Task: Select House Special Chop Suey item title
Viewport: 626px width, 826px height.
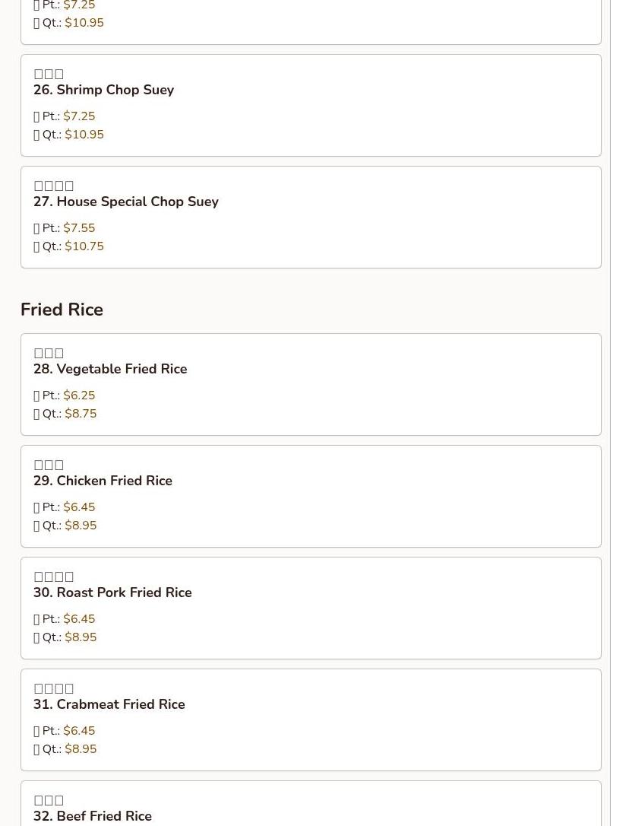Action: pyautogui.click(x=125, y=202)
